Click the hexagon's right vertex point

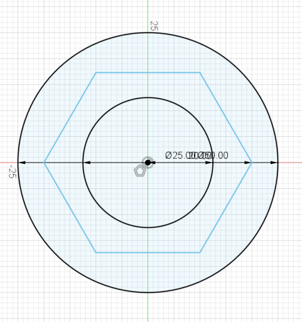[x=252, y=163]
